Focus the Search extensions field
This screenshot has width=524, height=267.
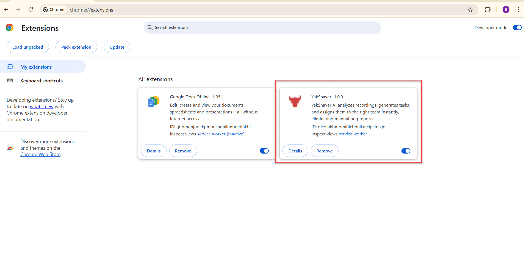tap(262, 27)
